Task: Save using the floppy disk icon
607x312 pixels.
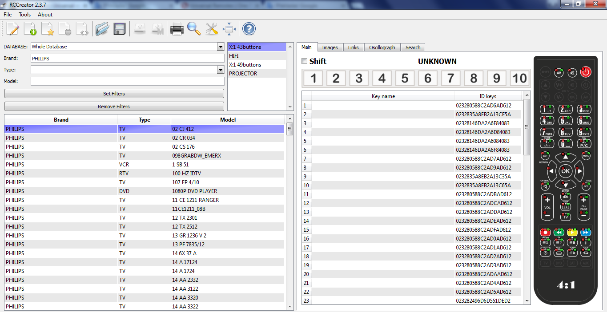Action: tap(120, 29)
